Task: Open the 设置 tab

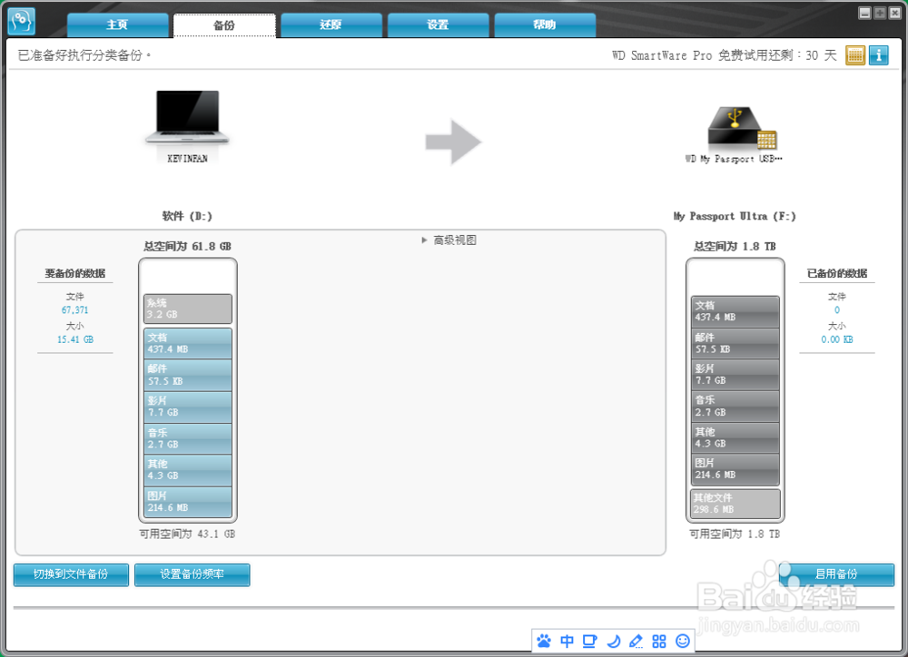Action: point(438,25)
